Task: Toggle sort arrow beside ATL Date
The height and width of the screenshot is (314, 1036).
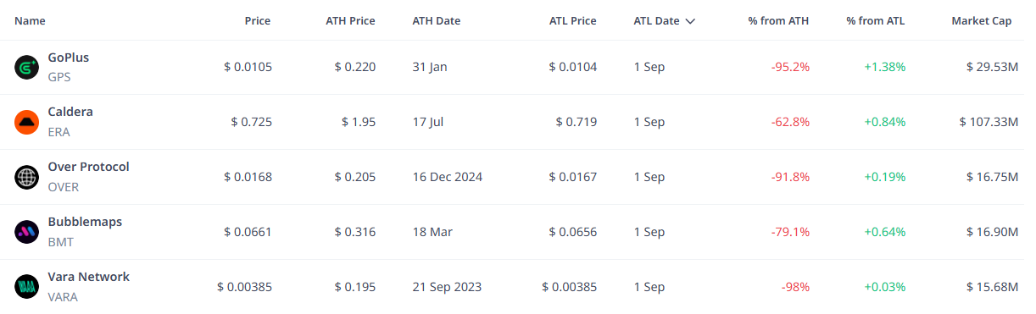Action: (690, 21)
